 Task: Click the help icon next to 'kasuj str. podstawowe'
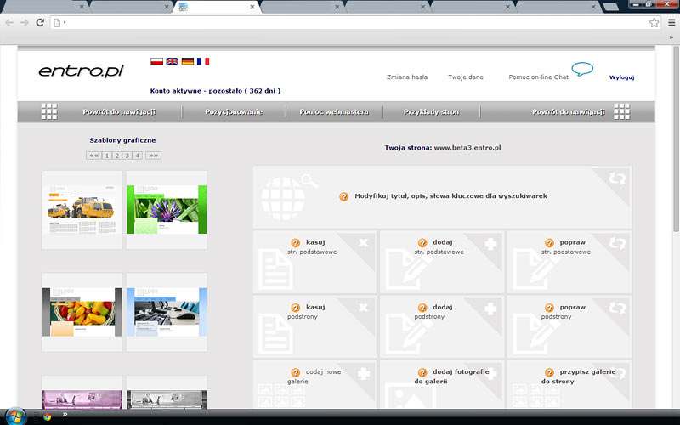click(x=296, y=243)
